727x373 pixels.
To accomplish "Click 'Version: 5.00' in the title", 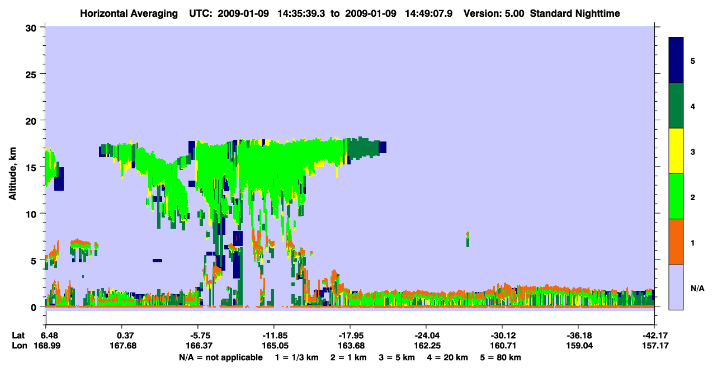I will 494,13.
